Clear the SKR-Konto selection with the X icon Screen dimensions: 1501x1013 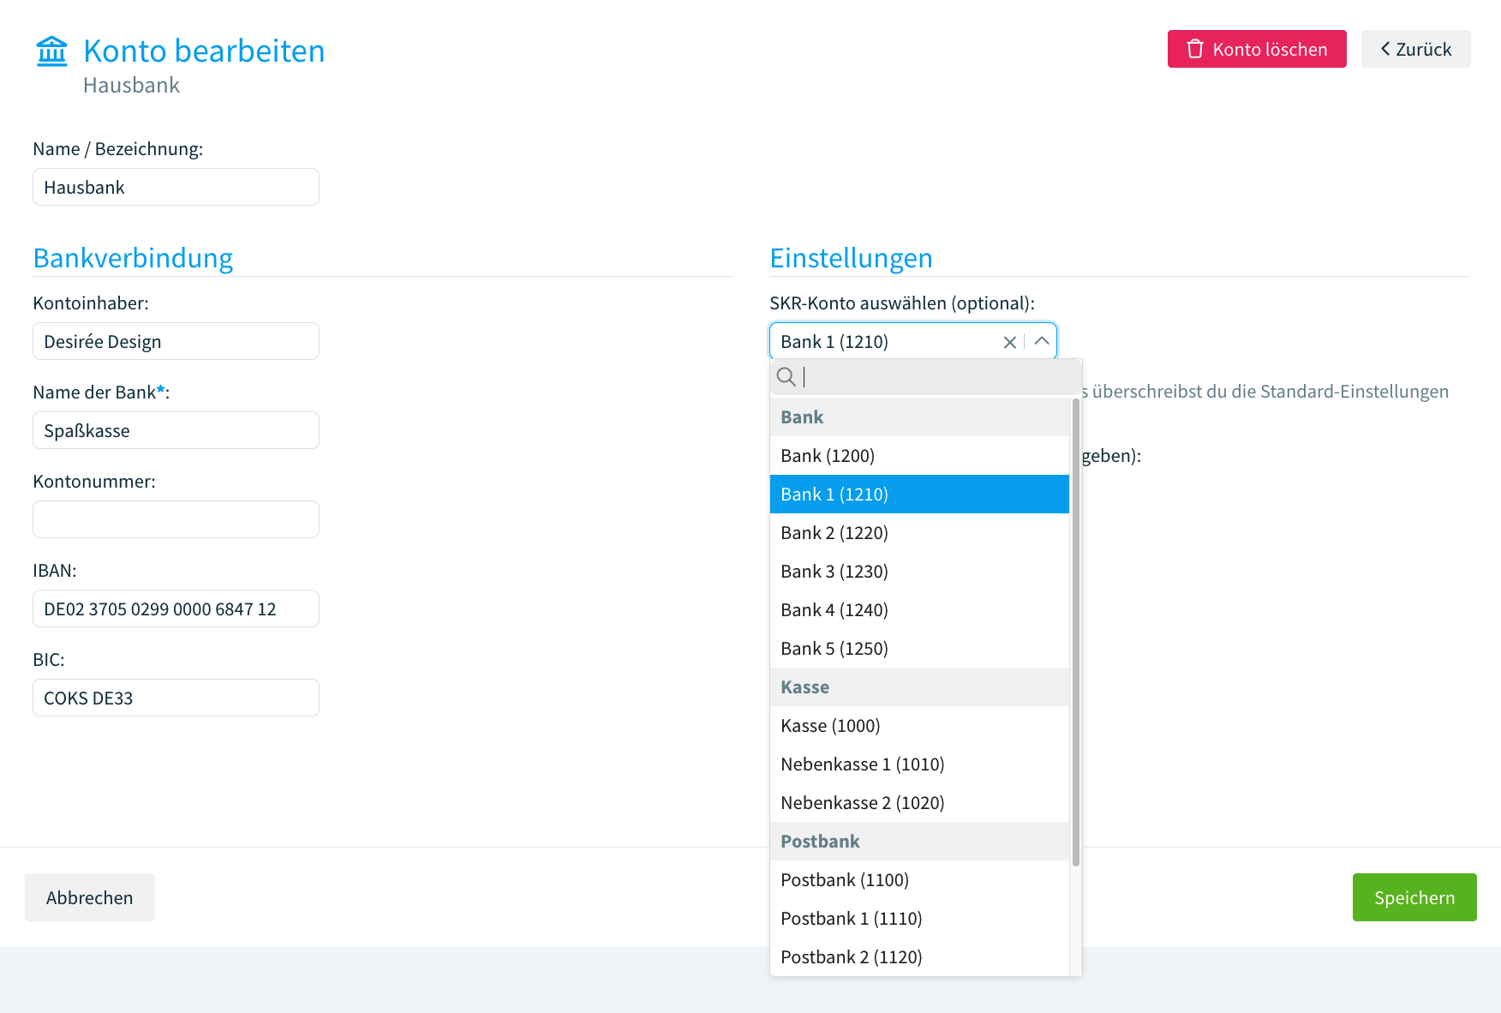[1009, 341]
